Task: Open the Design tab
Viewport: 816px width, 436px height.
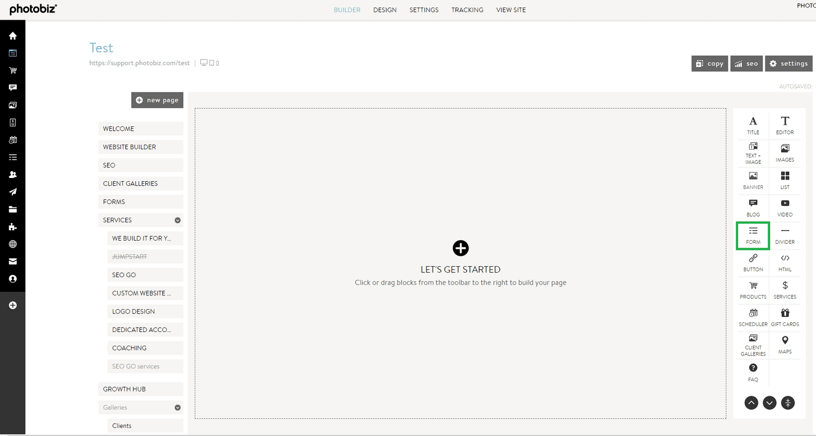Action: tap(385, 10)
